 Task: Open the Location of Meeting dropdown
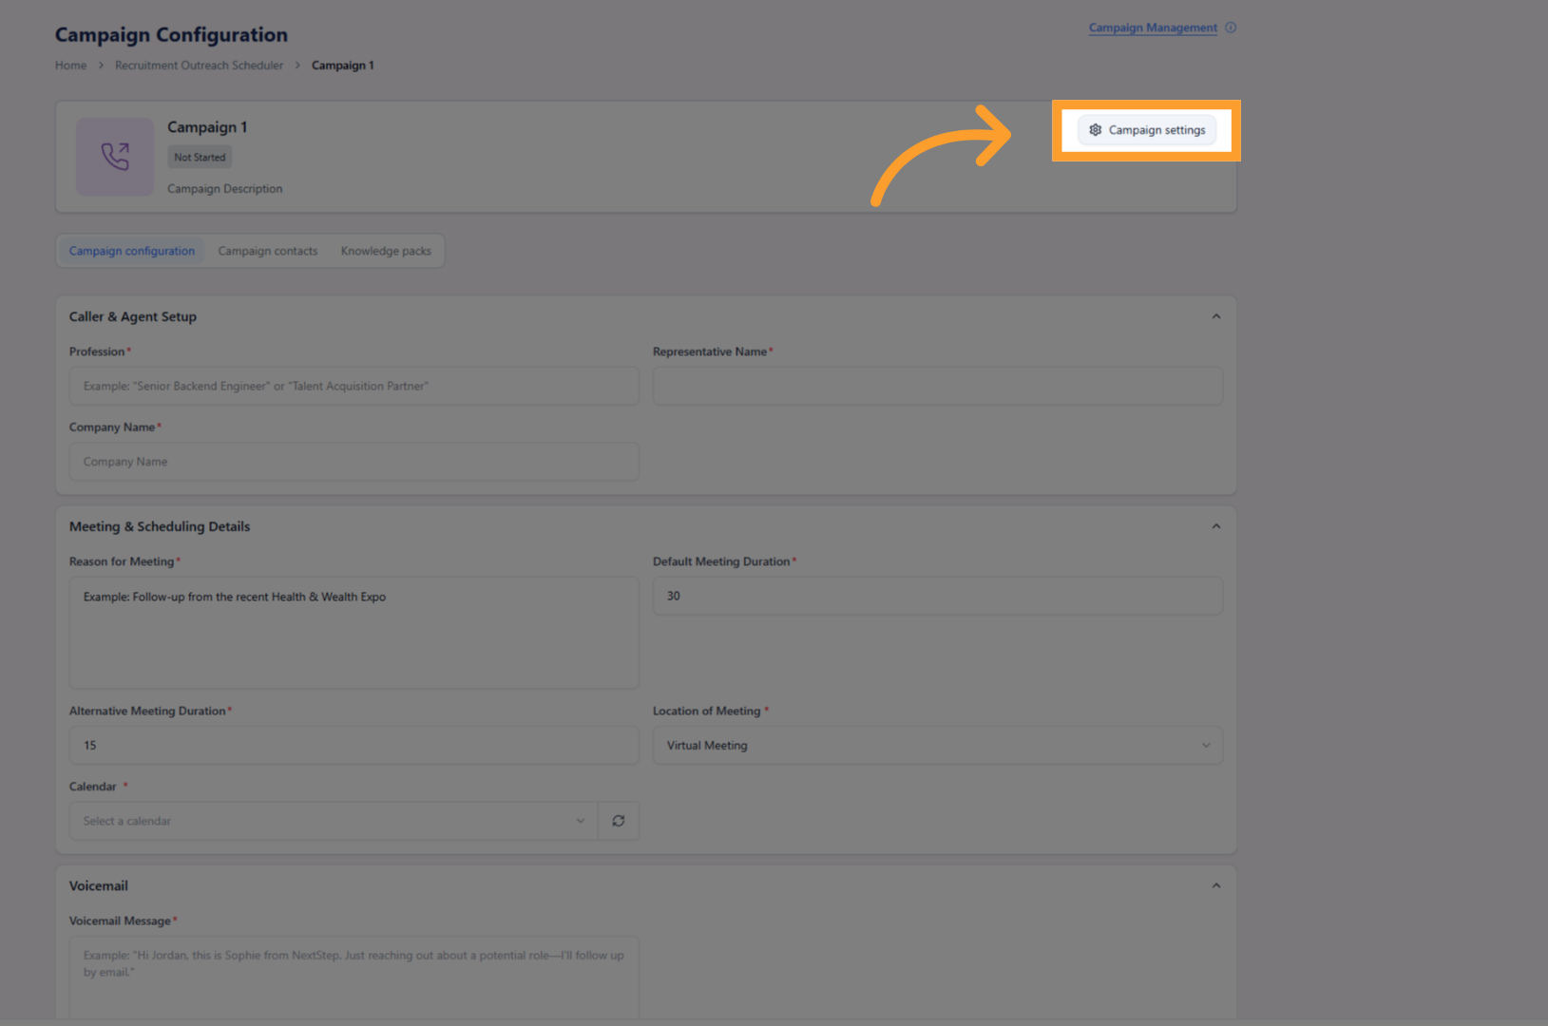938,746
